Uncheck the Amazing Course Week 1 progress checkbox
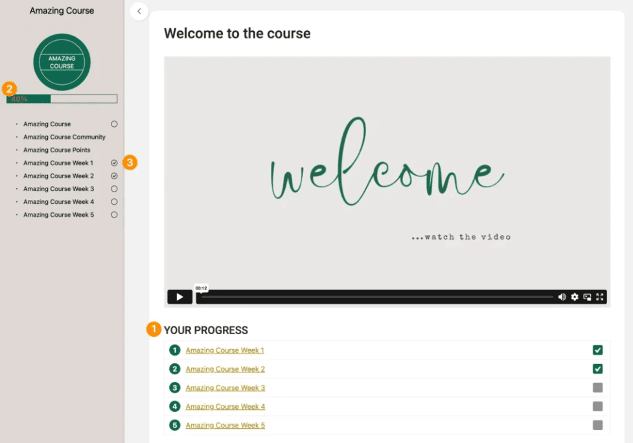 click(x=597, y=350)
